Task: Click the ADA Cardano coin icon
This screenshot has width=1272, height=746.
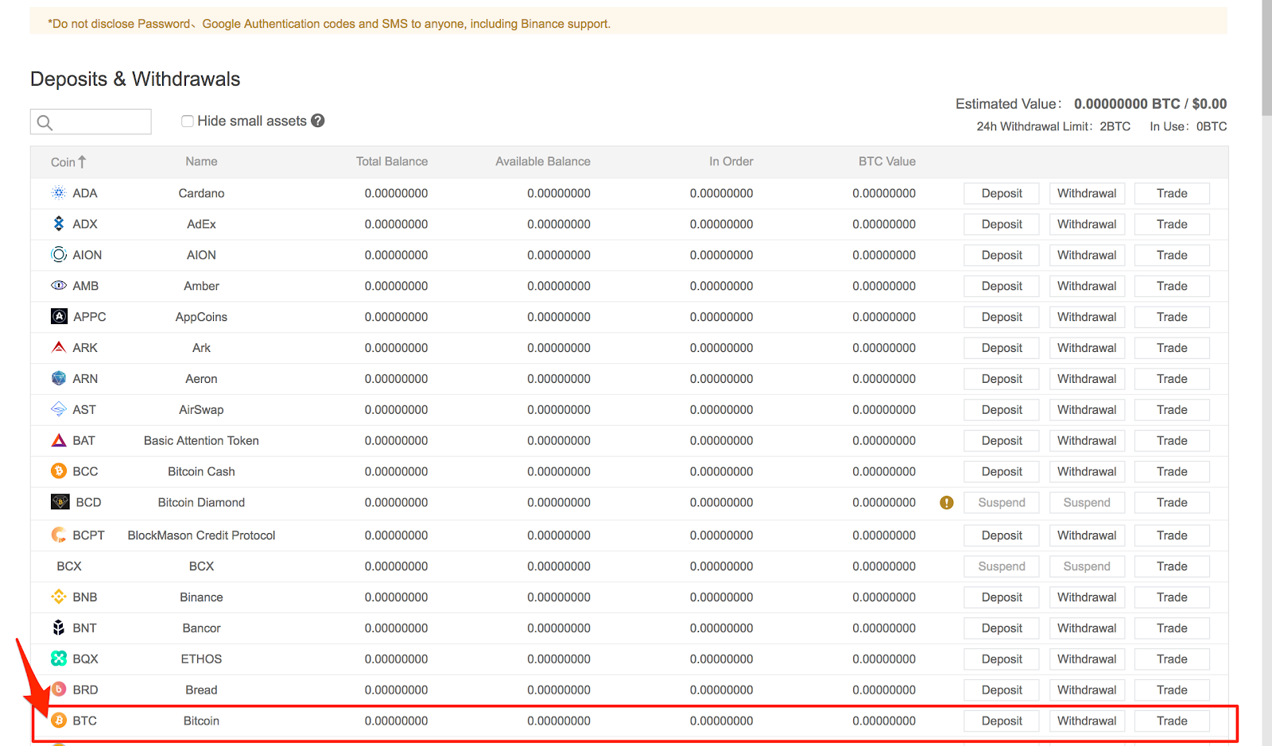Action: [59, 193]
